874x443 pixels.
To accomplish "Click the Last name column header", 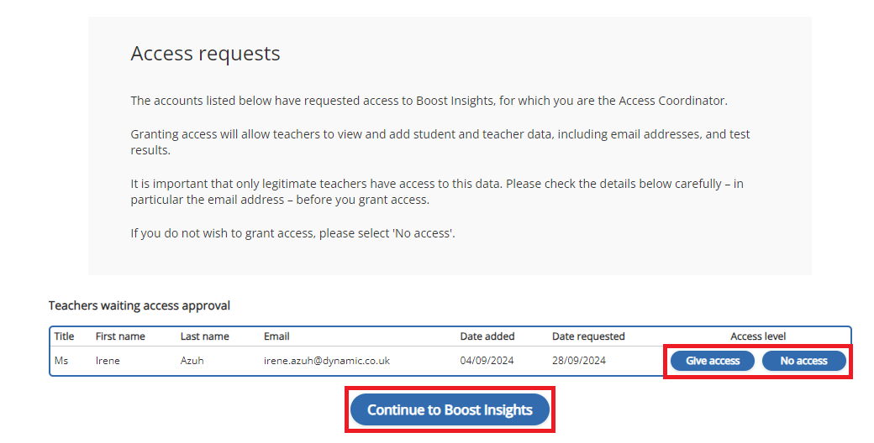I will click(204, 336).
